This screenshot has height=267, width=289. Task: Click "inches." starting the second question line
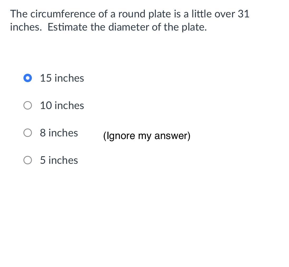tap(26, 27)
